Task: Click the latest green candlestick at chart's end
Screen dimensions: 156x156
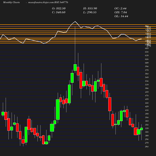Action: [142, 129]
